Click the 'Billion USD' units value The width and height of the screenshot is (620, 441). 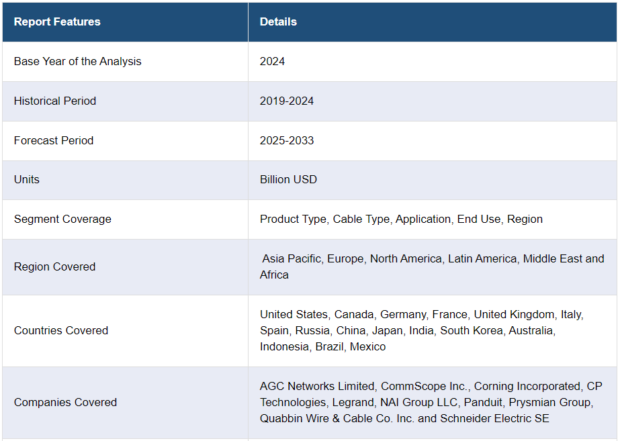pyautogui.click(x=288, y=179)
